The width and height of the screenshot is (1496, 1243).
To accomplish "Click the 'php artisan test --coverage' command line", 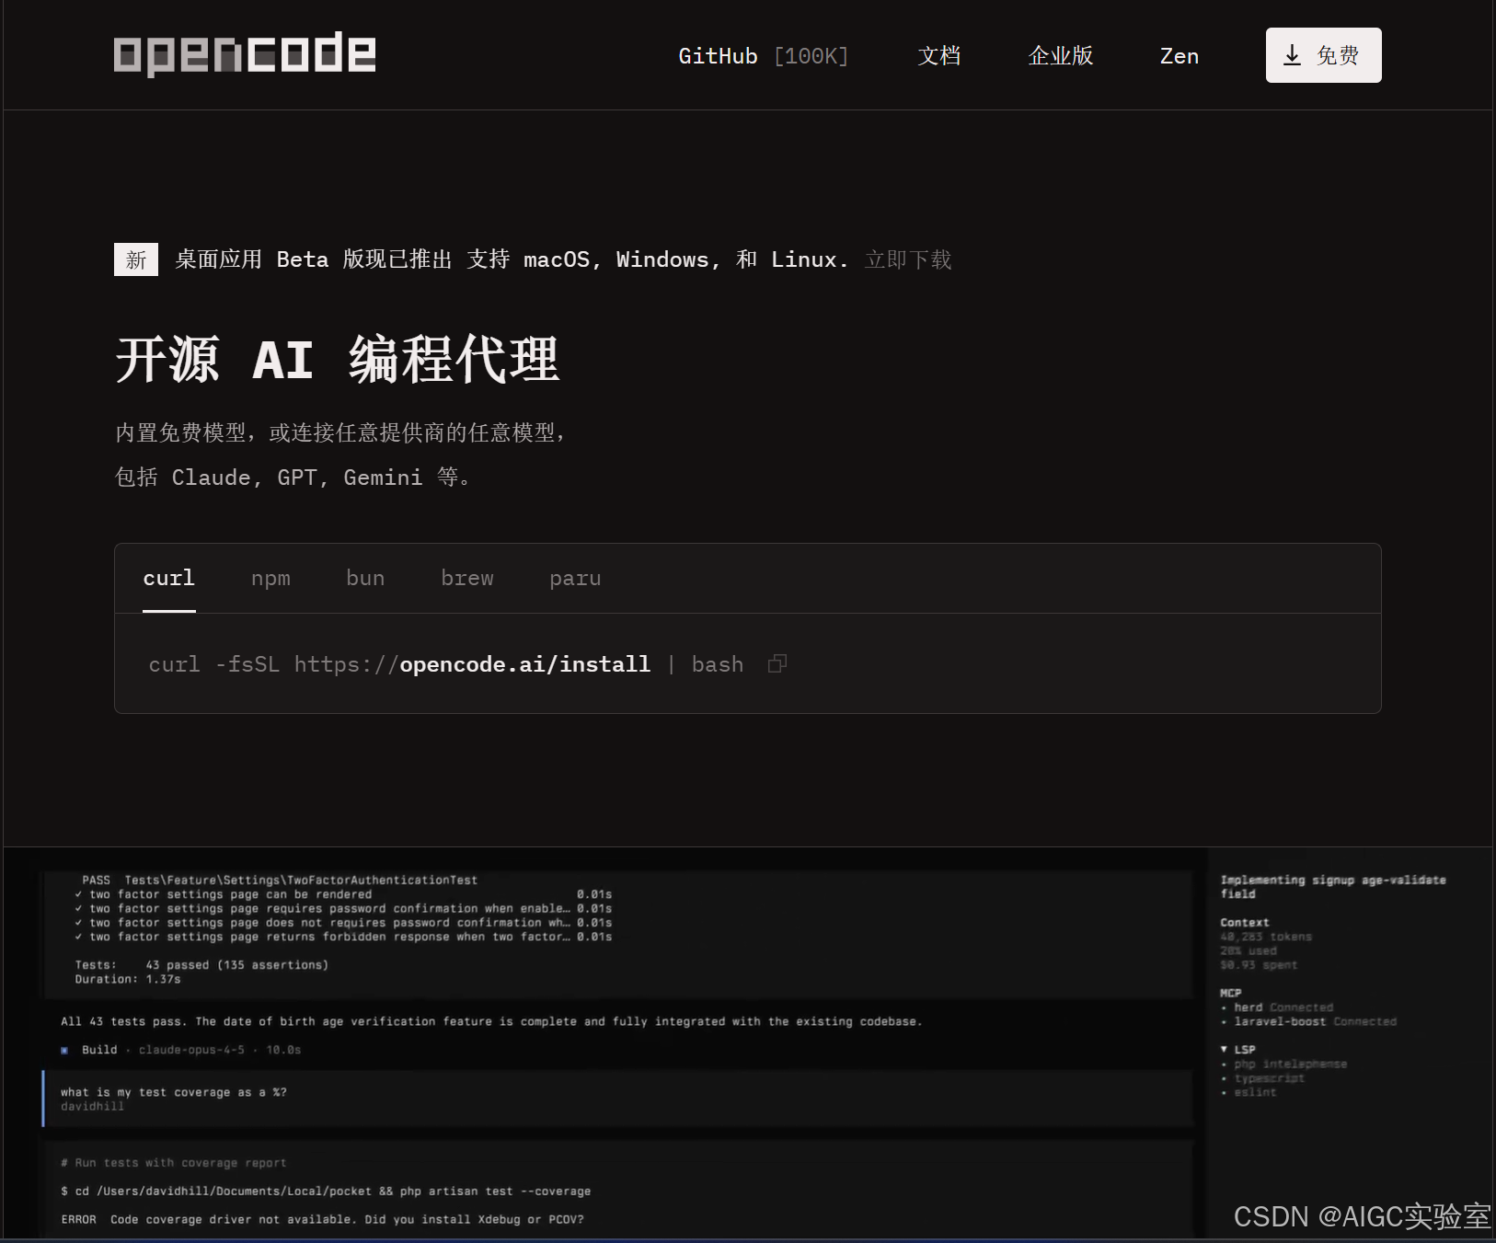I will point(326,1191).
